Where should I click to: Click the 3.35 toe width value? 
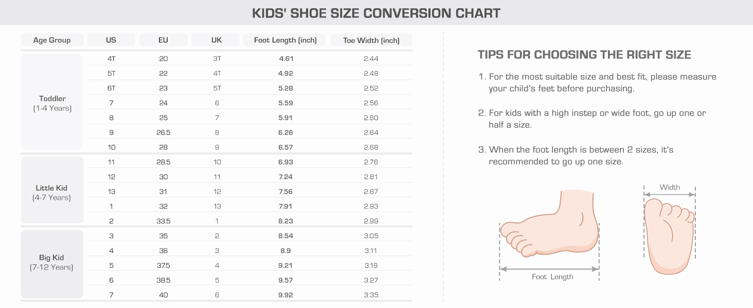[x=371, y=295]
